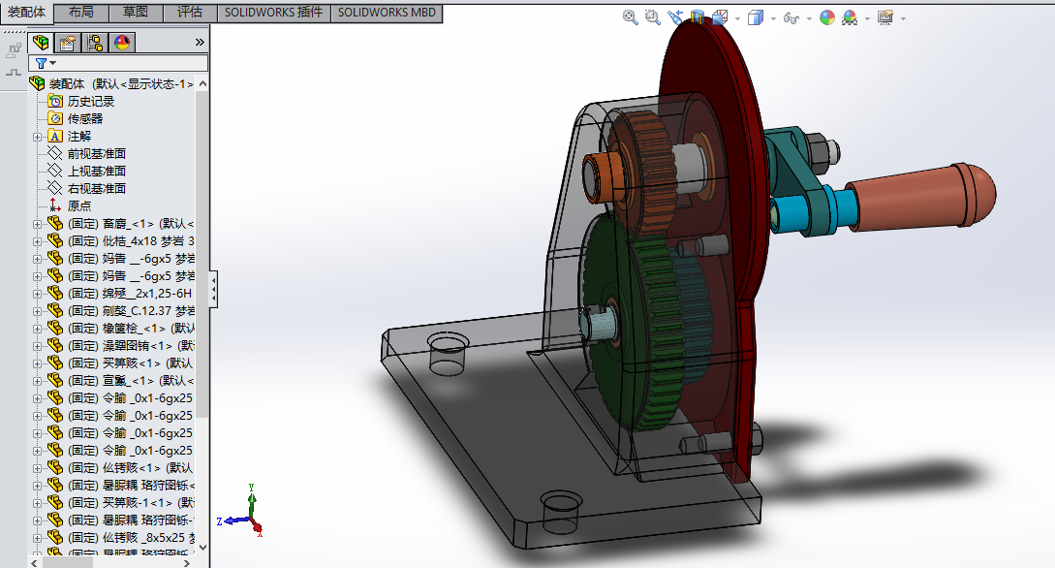
Task: Expand the manager panel tabs with the » chevron
Action: 200,43
